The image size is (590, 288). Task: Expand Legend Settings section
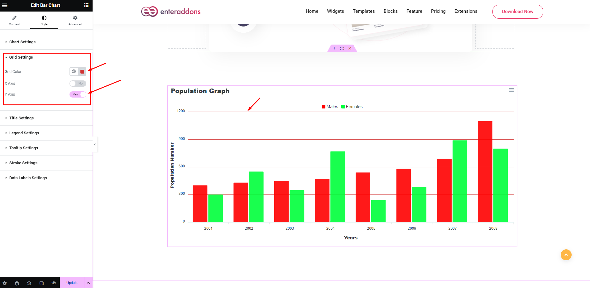(46, 133)
